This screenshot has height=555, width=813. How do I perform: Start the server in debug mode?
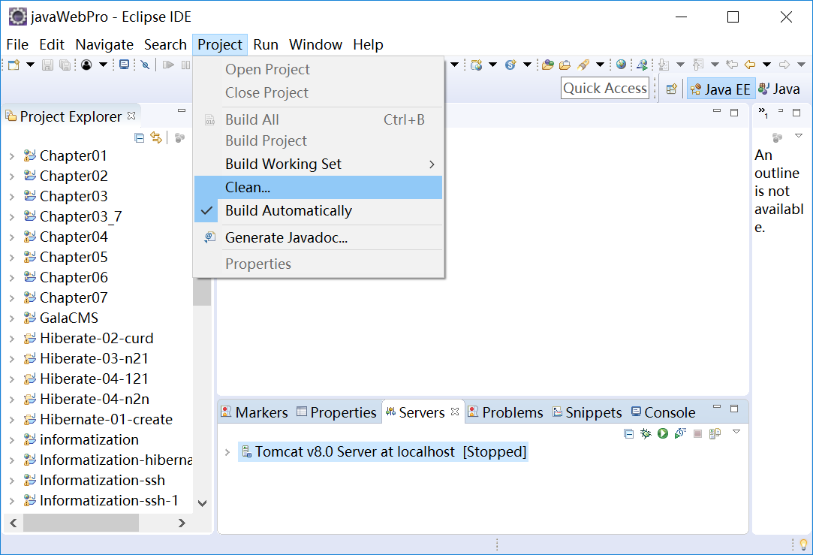coord(646,433)
